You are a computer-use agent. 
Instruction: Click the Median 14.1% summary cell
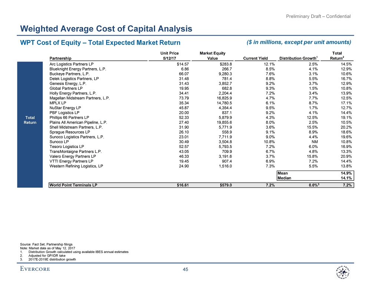tap(315, 178)
